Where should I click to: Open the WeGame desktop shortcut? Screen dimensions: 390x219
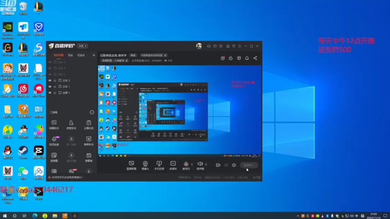pyautogui.click(x=8, y=50)
